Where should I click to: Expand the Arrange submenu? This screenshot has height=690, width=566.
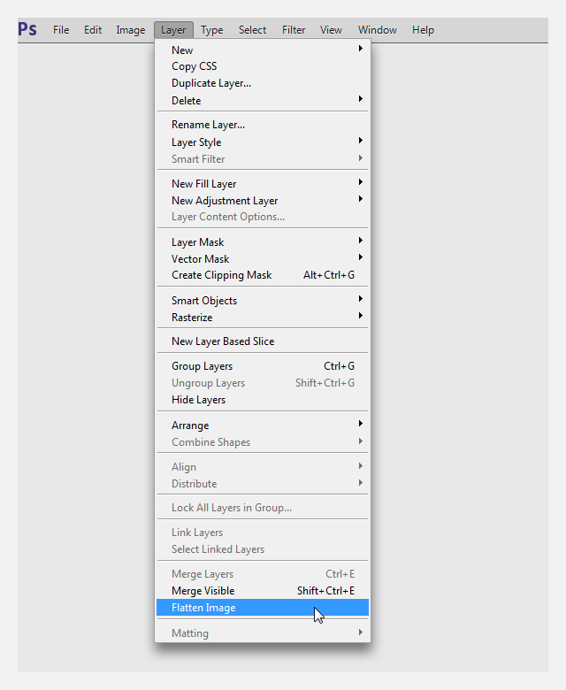(263, 425)
